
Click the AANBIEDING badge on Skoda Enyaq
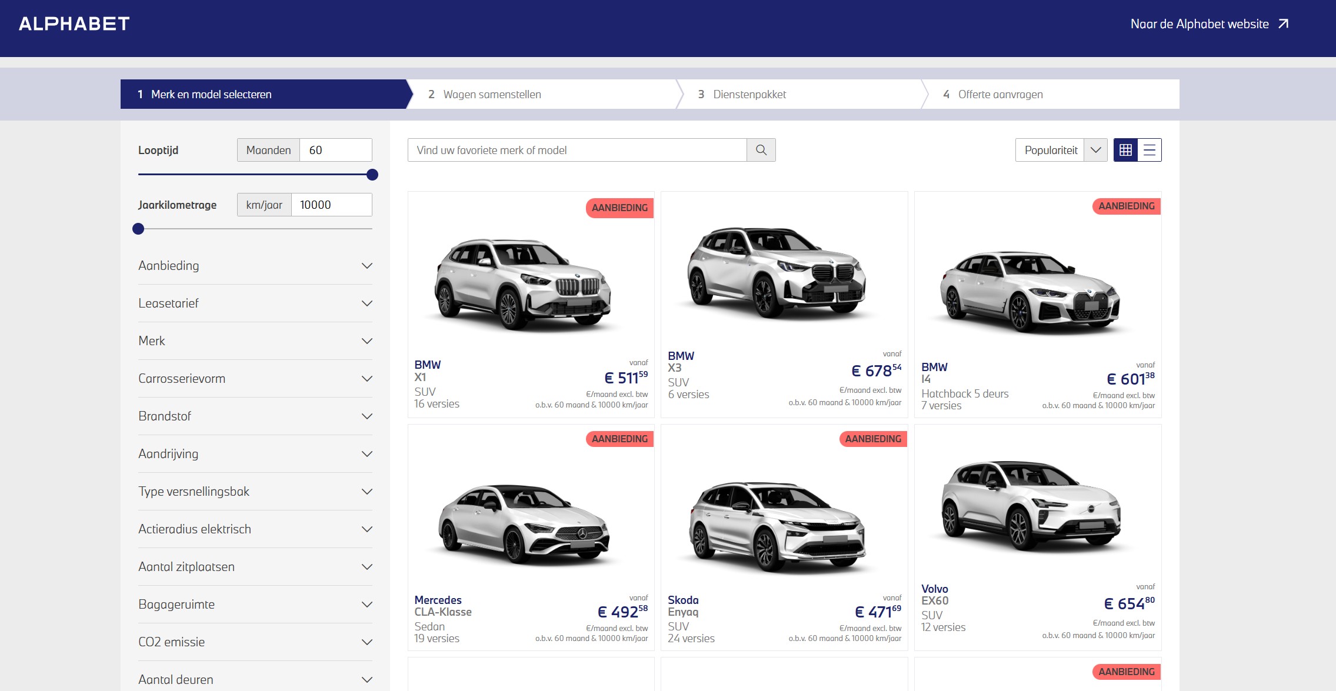(x=873, y=439)
